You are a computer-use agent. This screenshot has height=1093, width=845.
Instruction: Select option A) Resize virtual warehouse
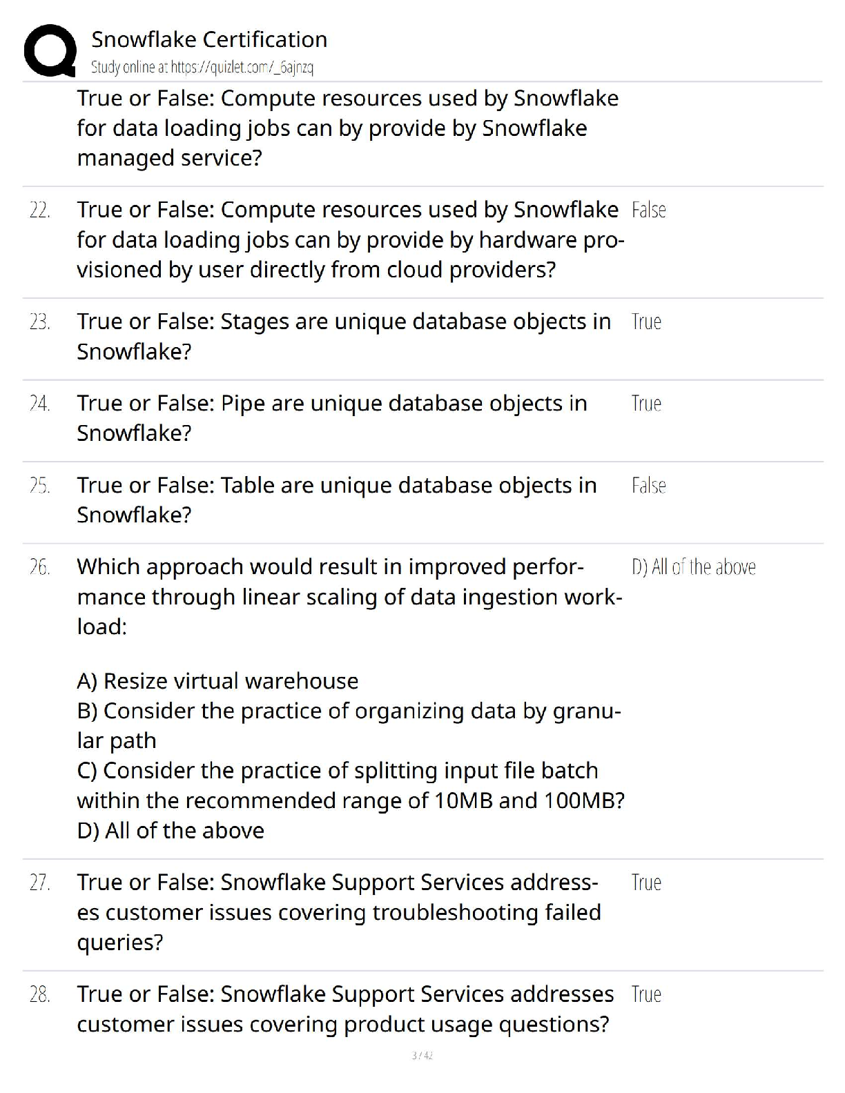pyautogui.click(x=217, y=681)
